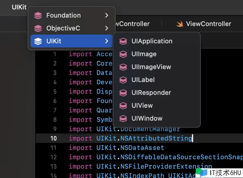
Task: Click the UIApplication module icon
Action: 123,41
